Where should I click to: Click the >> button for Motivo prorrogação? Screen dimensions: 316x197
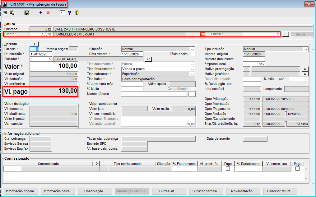pyautogui.click(x=305, y=69)
